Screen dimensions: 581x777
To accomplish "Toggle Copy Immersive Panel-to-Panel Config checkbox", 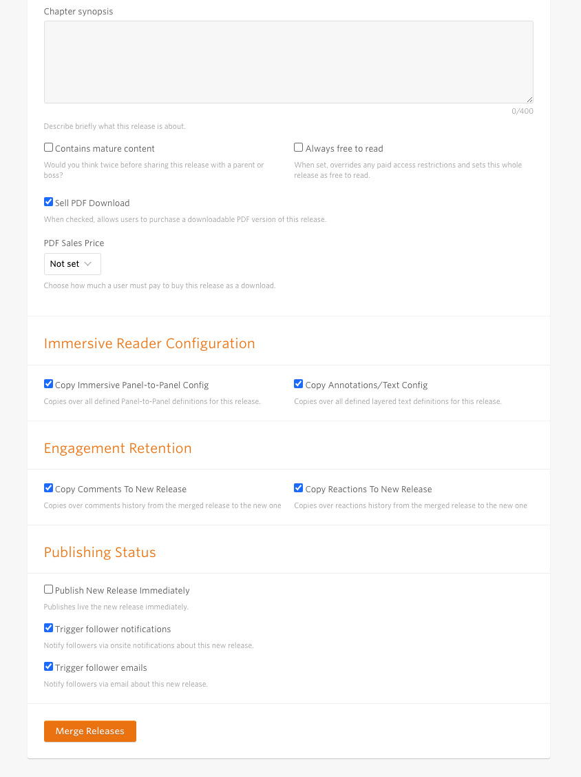I will [48, 383].
